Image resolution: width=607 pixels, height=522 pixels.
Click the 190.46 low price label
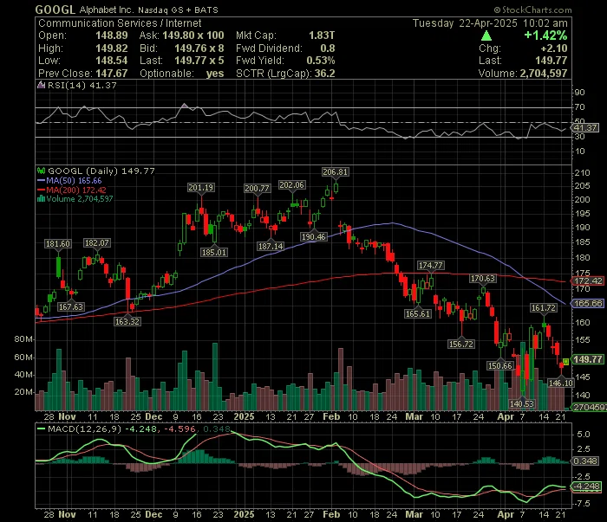point(314,236)
